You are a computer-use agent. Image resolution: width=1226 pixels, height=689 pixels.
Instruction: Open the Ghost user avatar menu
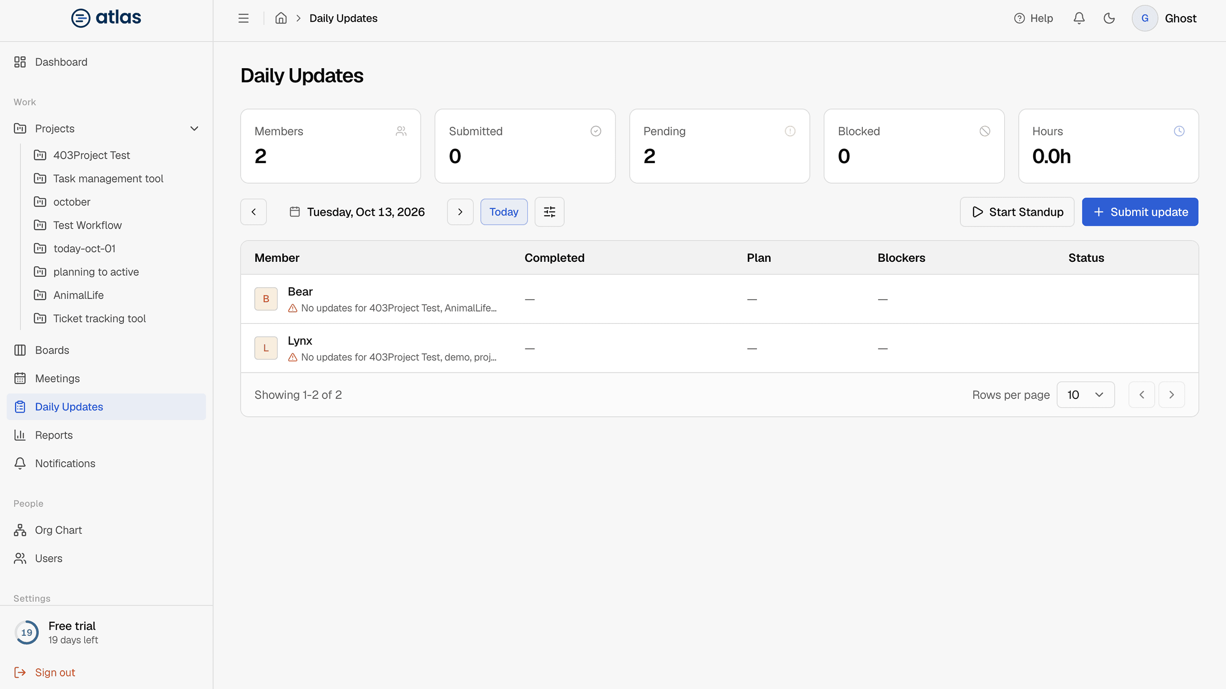[1164, 18]
